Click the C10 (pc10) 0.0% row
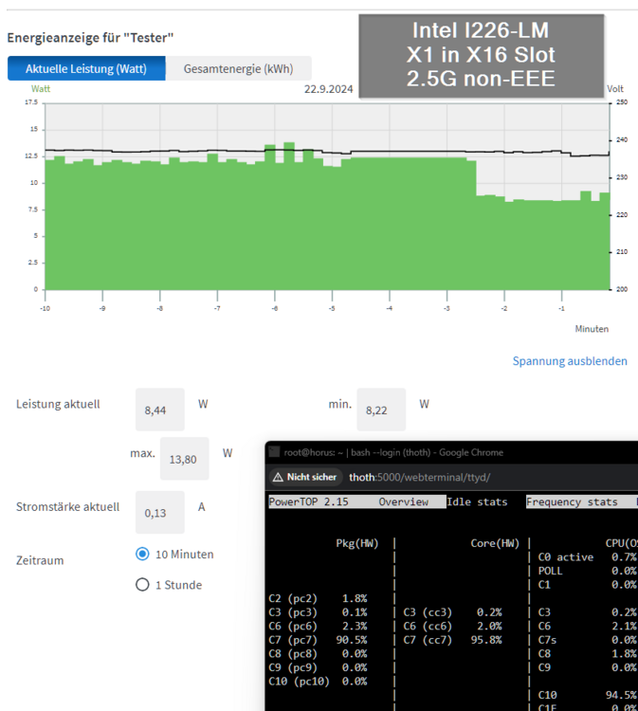The height and width of the screenshot is (711, 638). point(318,682)
